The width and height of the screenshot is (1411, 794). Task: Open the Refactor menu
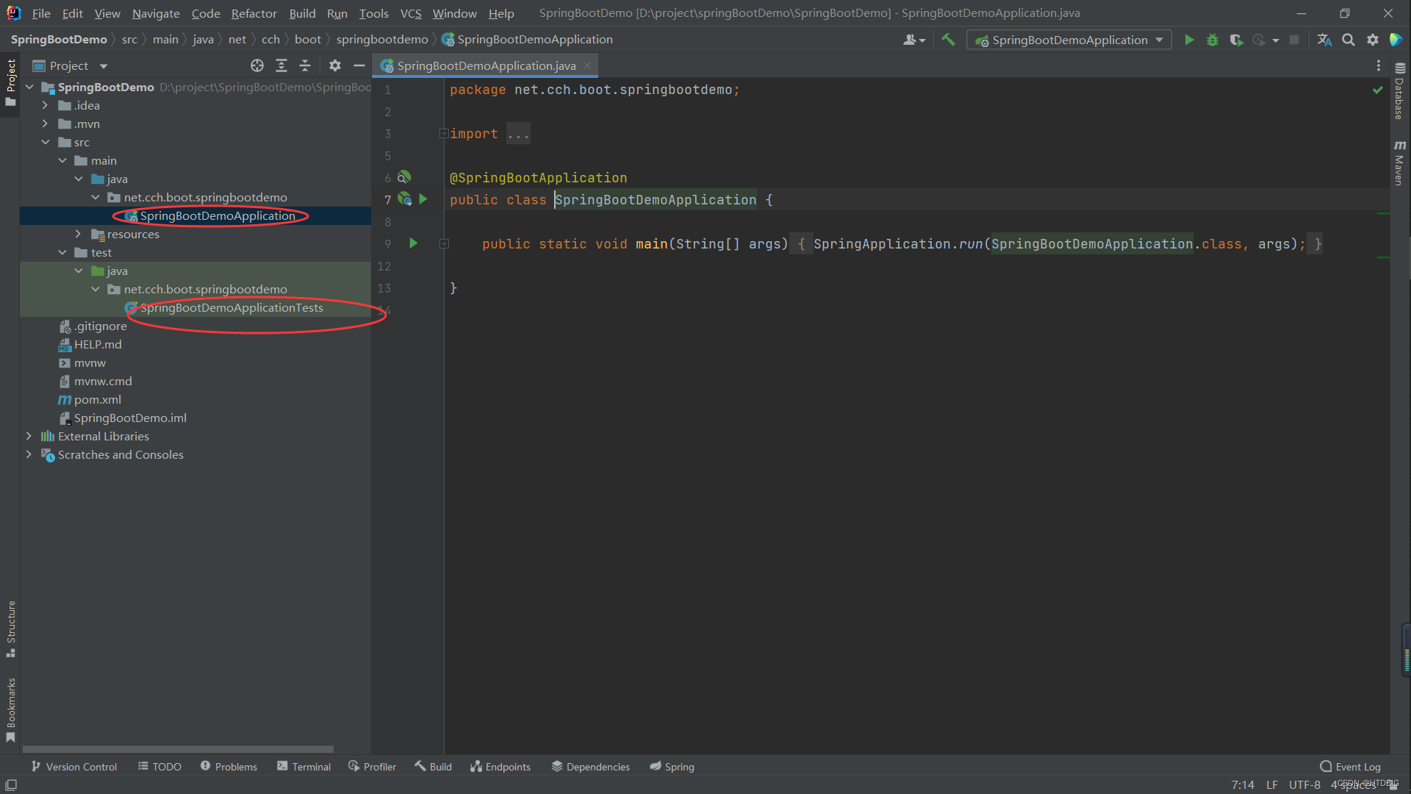pos(254,13)
